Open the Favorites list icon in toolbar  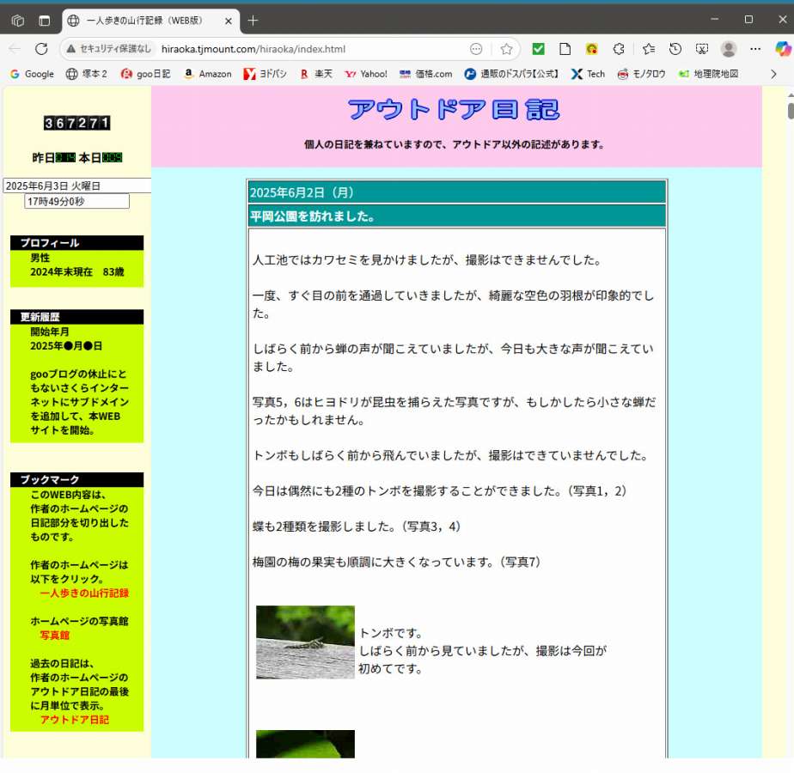pos(648,49)
